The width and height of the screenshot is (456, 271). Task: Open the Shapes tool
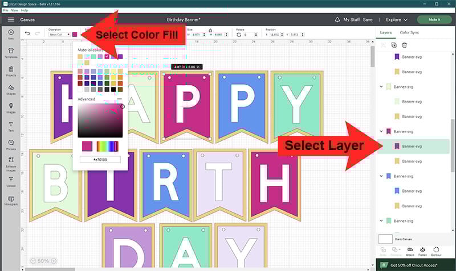[x=11, y=90]
